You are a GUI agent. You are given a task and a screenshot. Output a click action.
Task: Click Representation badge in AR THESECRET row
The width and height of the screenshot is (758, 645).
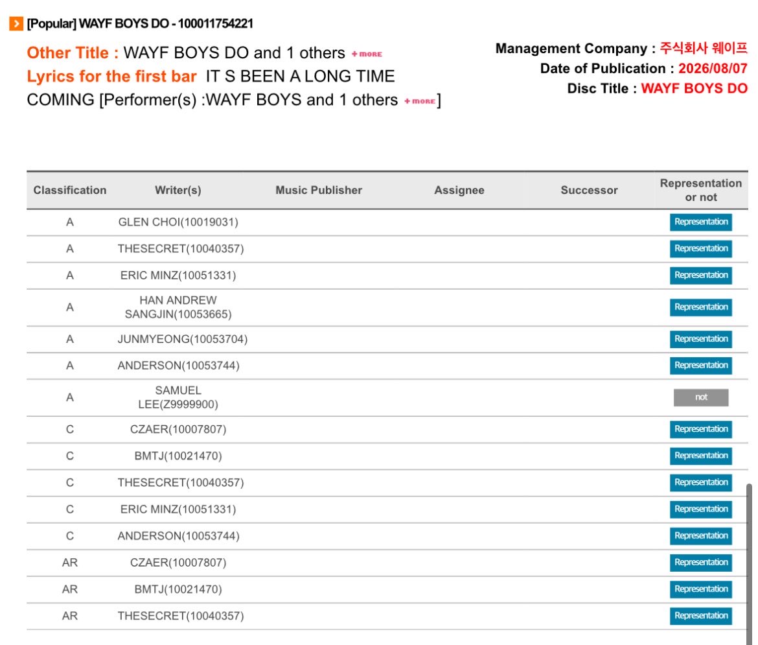click(700, 615)
